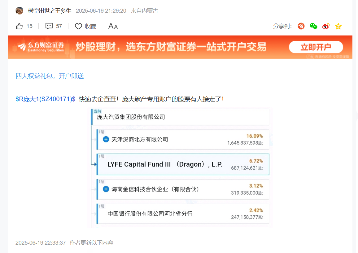Click the 1,645,837,598股 value
The height and width of the screenshot is (253, 358).
[245, 143]
